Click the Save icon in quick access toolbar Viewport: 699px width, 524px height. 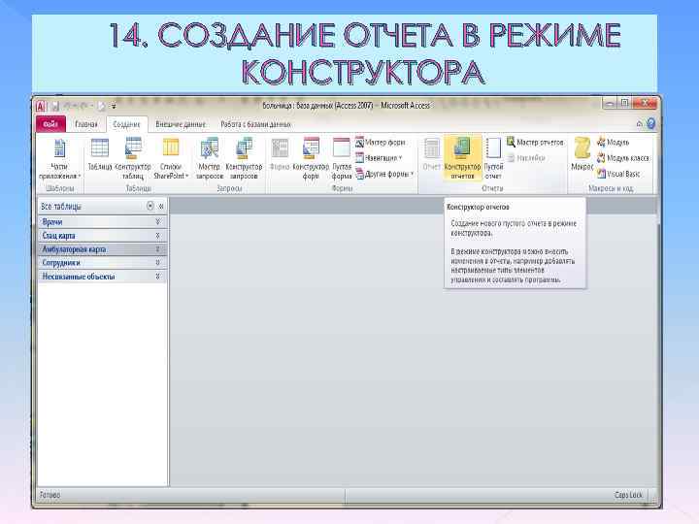(x=55, y=106)
